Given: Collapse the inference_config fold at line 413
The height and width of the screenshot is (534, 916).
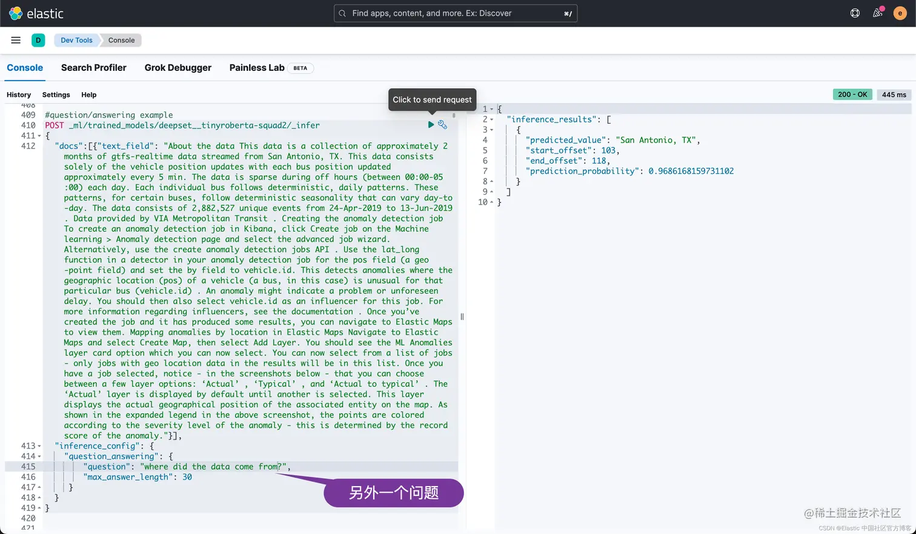Looking at the screenshot, I should pos(39,446).
